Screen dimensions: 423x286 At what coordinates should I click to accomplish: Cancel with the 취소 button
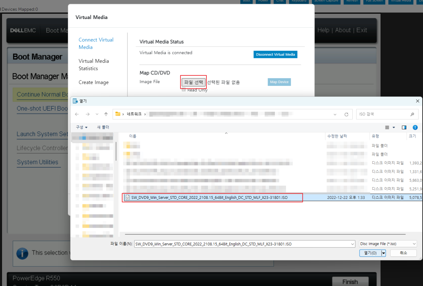point(403,253)
